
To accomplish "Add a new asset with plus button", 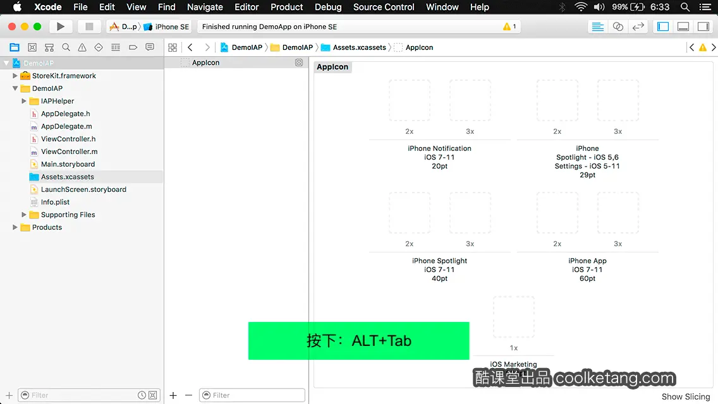I will click(173, 395).
